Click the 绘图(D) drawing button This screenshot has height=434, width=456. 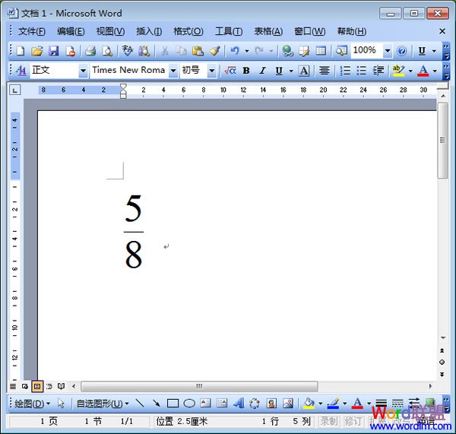click(x=33, y=404)
